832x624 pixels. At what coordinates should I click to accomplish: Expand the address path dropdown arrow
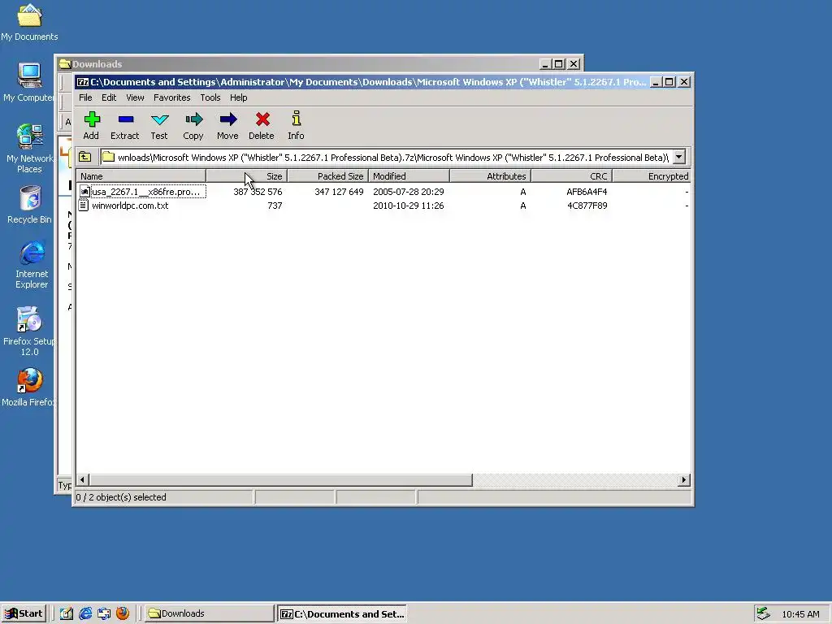679,157
